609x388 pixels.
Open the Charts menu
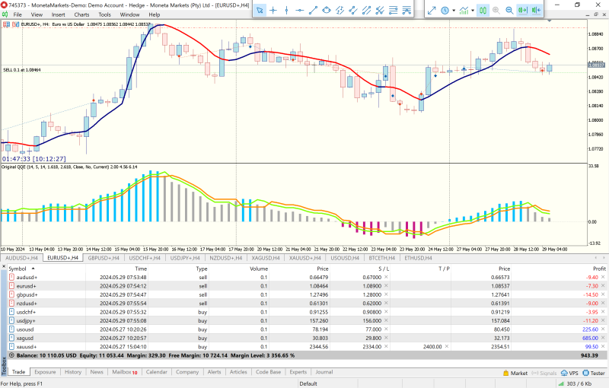81,14
